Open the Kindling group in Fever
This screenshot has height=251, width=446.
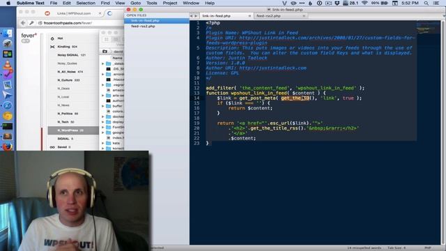click(73, 47)
